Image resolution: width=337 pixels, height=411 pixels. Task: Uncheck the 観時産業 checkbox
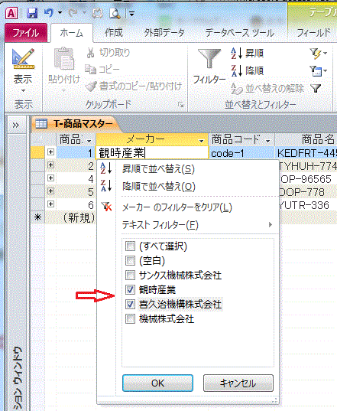(x=130, y=289)
